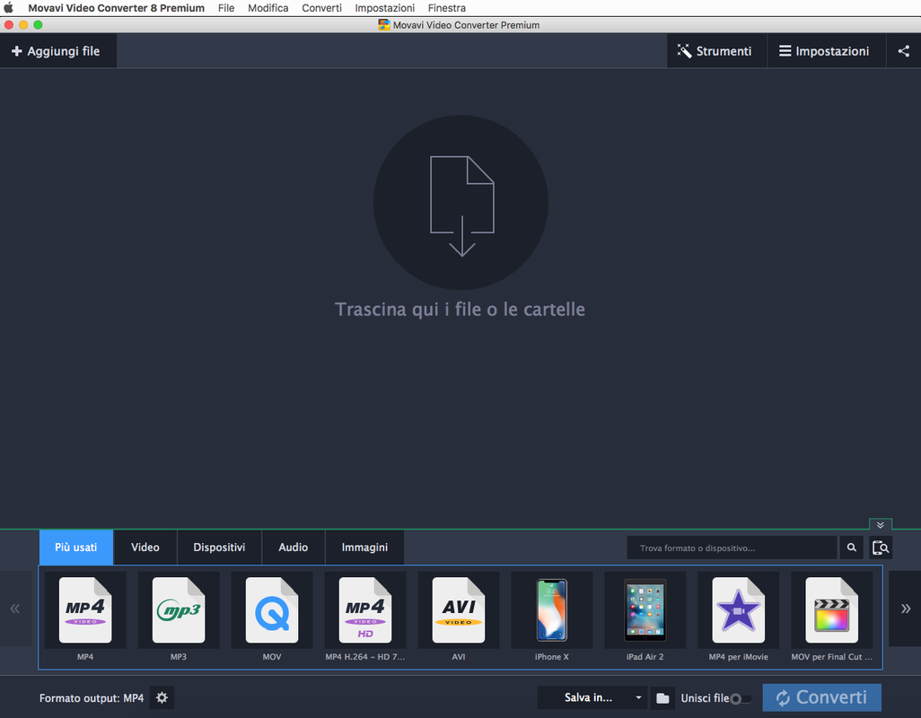
Task: Open the Strumenti toolbar button
Action: (716, 51)
